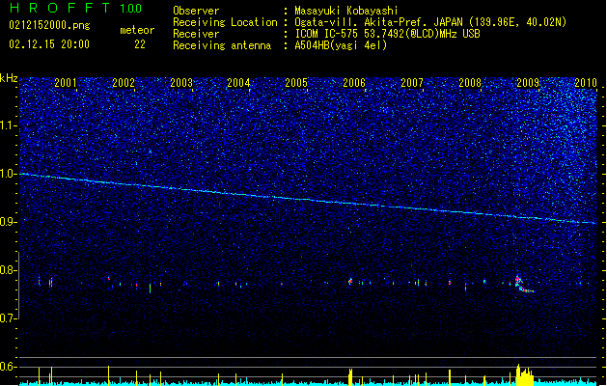Click the 2001 time marker

tap(66, 82)
